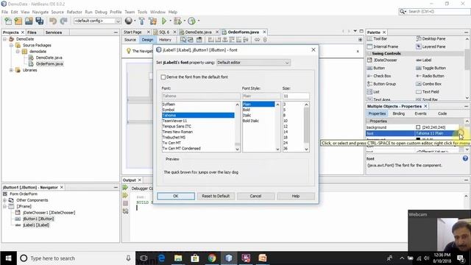
Task: Switch to the Services tab
Action: tap(54, 32)
